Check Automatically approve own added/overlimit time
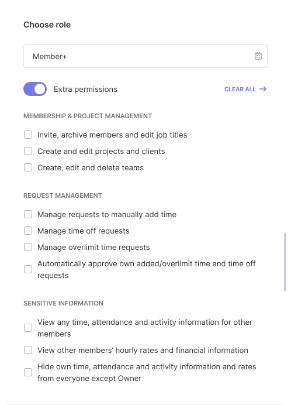Viewport: 291px width, 405px height. pyautogui.click(x=28, y=269)
